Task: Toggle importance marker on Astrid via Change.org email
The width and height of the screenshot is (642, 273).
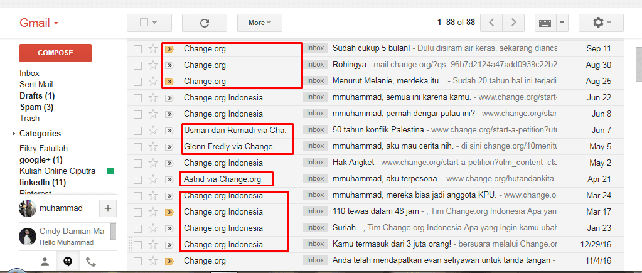Action: [169, 179]
